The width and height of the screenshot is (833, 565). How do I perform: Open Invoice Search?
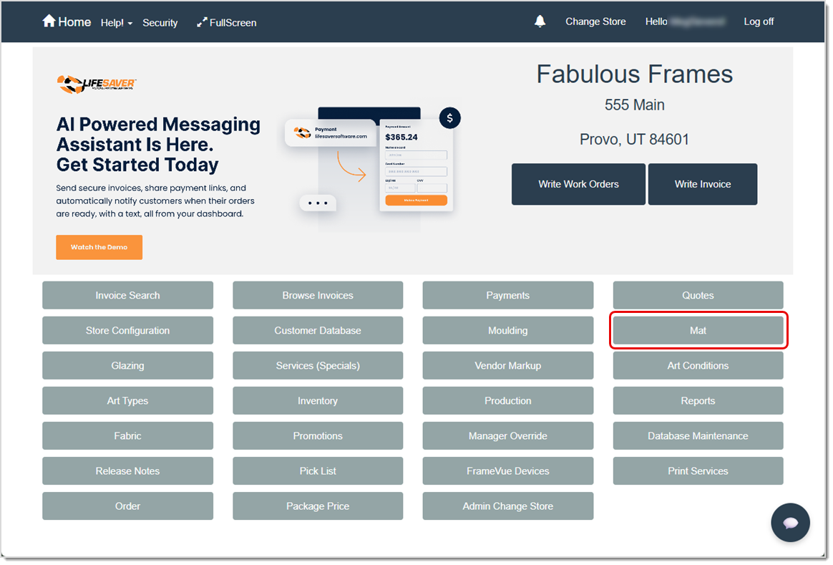coord(127,295)
